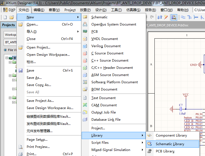Click the Text Document icon
This screenshot has height=156, width=205.
85,98
